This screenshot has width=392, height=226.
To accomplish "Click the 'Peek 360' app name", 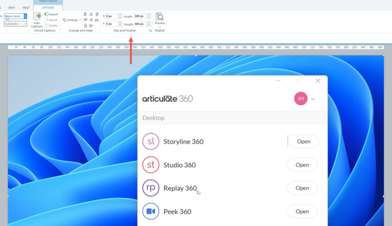I will 177,211.
